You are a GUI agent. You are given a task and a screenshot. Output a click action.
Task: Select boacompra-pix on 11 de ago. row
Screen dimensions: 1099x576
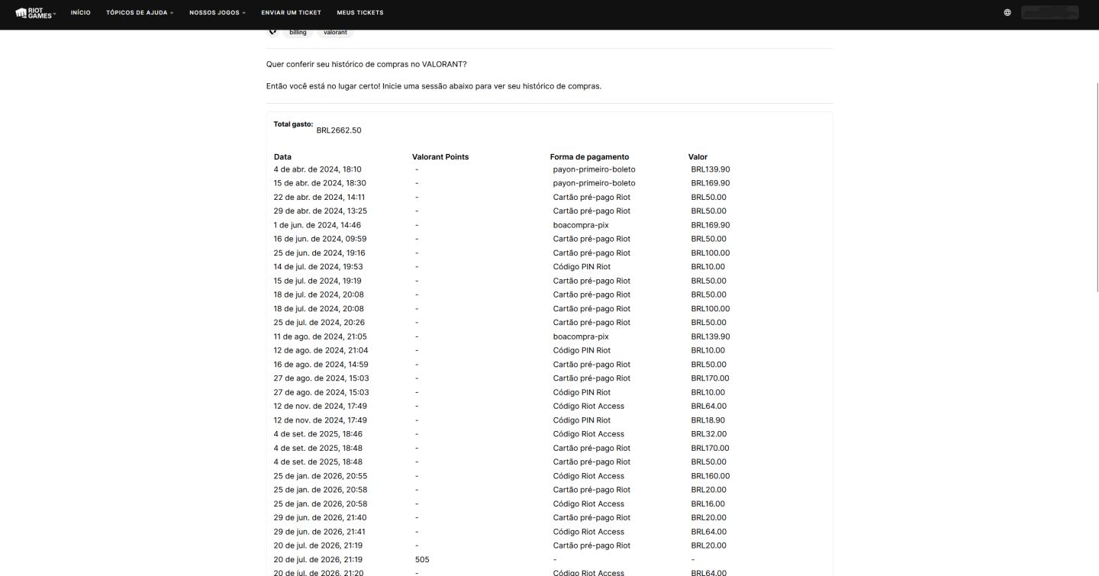click(581, 336)
